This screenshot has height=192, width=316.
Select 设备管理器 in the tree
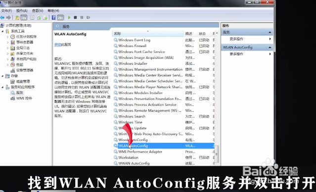tap(25, 70)
